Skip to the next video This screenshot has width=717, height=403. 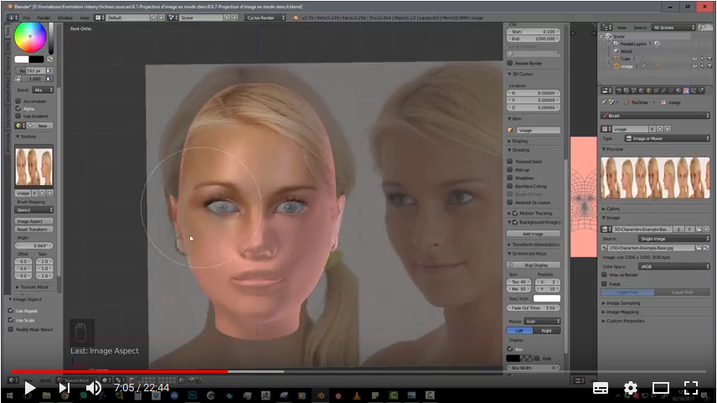[64, 389]
